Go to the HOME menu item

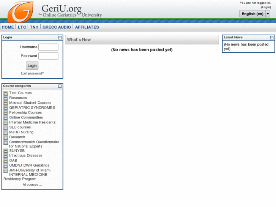8,27
